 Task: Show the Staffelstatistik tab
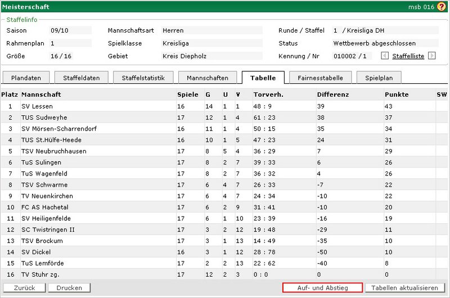click(143, 78)
